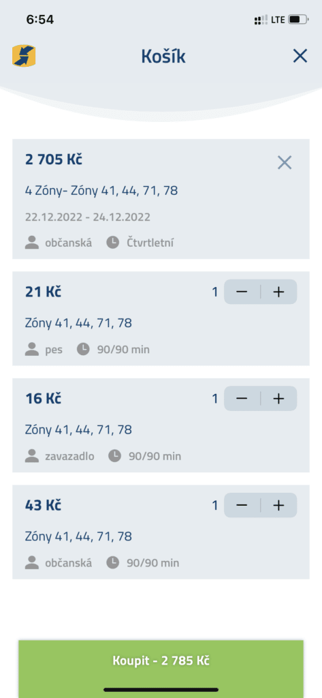The image size is (322, 698).
Task: Decrease quantity of the 21 Kč pes ticket
Action: click(242, 292)
